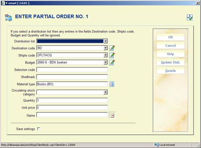The image size is (201, 148).
Task: Expand the Distribution list dropdown
Action: click(105, 41)
